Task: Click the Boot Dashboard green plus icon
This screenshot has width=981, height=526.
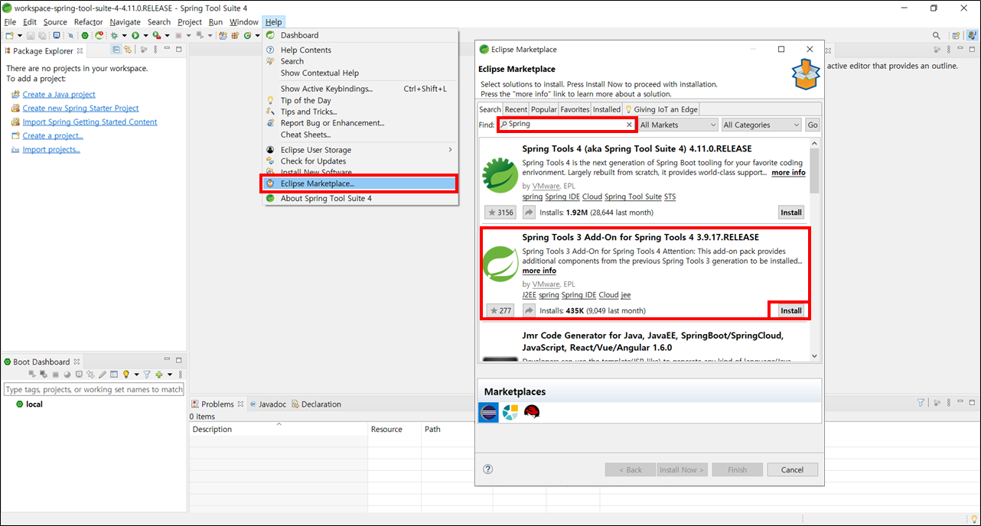Action: pyautogui.click(x=159, y=375)
